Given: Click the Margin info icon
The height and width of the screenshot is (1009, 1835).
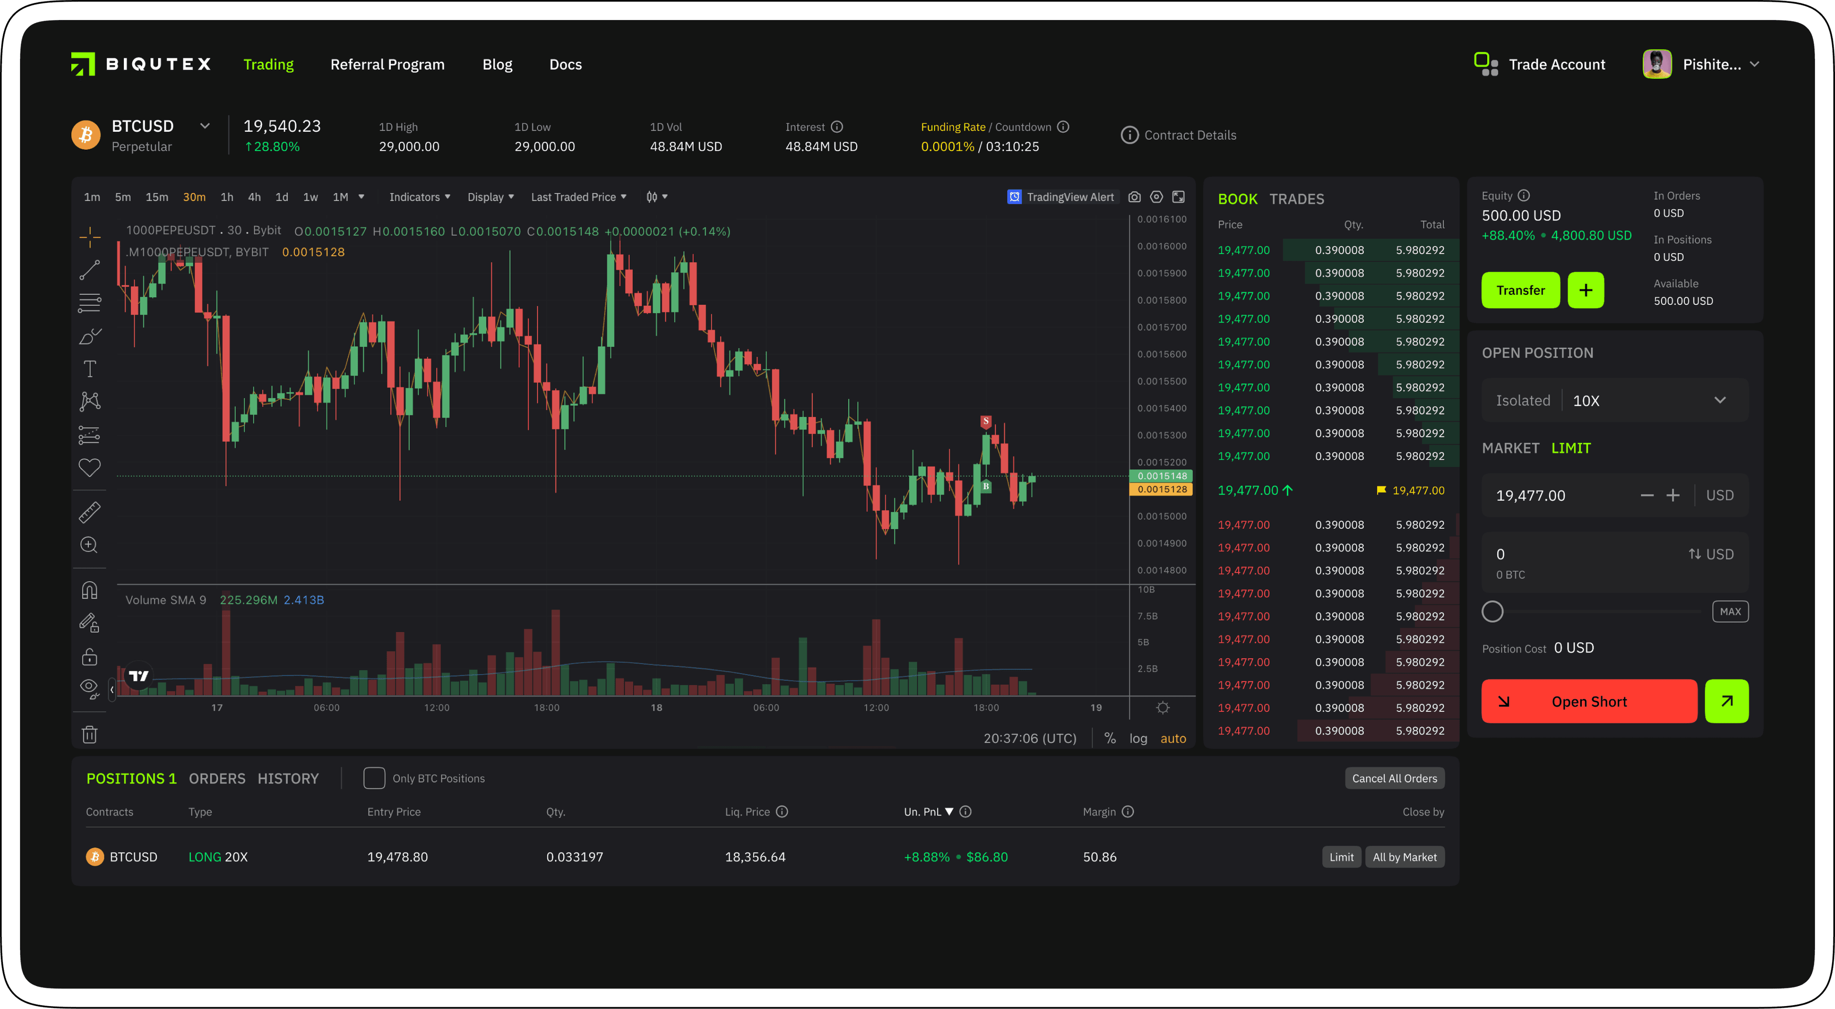Looking at the screenshot, I should [1128, 812].
